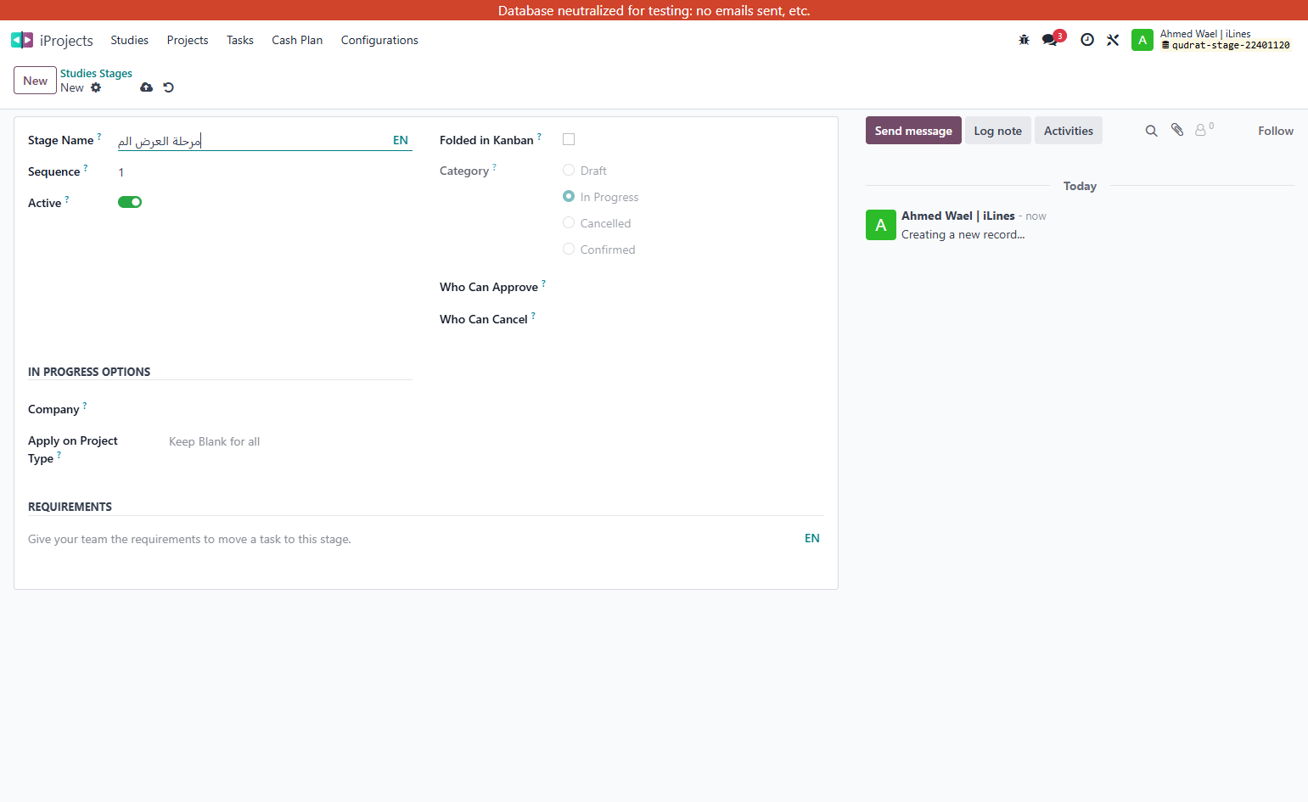
Task: Open the Apply on Project Type field
Action: tap(290, 441)
